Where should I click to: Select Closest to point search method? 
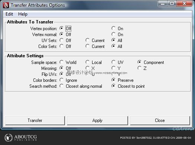[113, 86]
